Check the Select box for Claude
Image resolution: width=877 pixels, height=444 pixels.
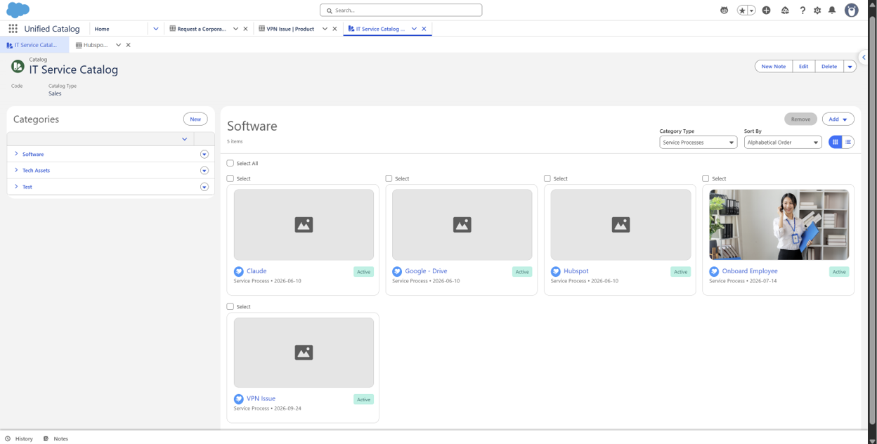click(x=230, y=178)
